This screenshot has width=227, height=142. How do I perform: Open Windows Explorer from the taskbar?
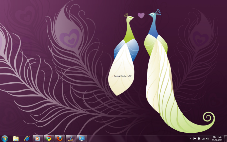(16, 138)
